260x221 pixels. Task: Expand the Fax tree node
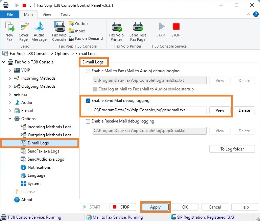pyautogui.click(x=10, y=94)
